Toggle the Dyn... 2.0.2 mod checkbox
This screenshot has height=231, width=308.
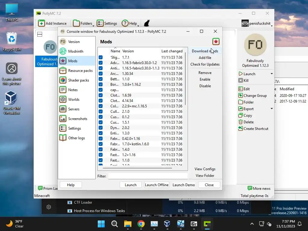pyautogui.click(x=100, y=128)
